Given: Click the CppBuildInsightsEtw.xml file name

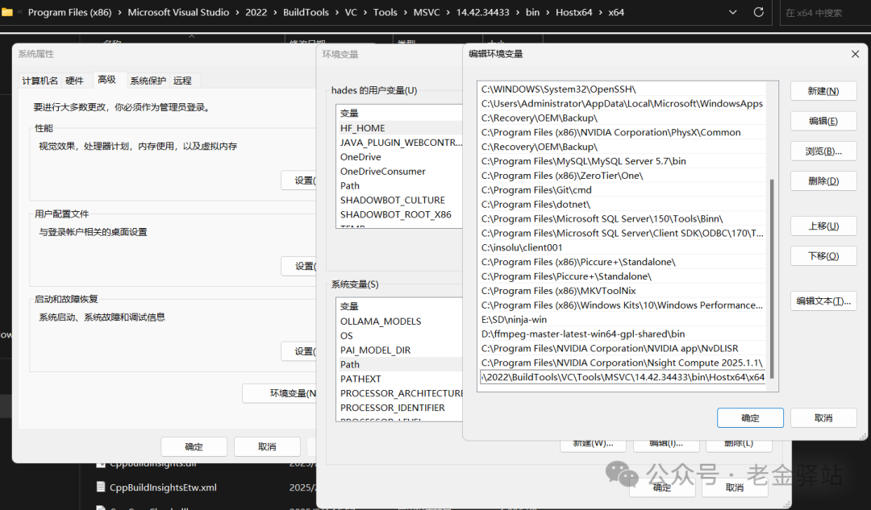Looking at the screenshot, I should (x=163, y=487).
